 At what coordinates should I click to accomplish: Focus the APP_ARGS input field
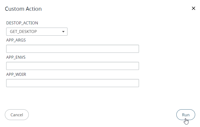pyautogui.click(x=72, y=49)
